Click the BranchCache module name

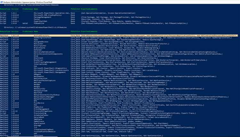39,48
